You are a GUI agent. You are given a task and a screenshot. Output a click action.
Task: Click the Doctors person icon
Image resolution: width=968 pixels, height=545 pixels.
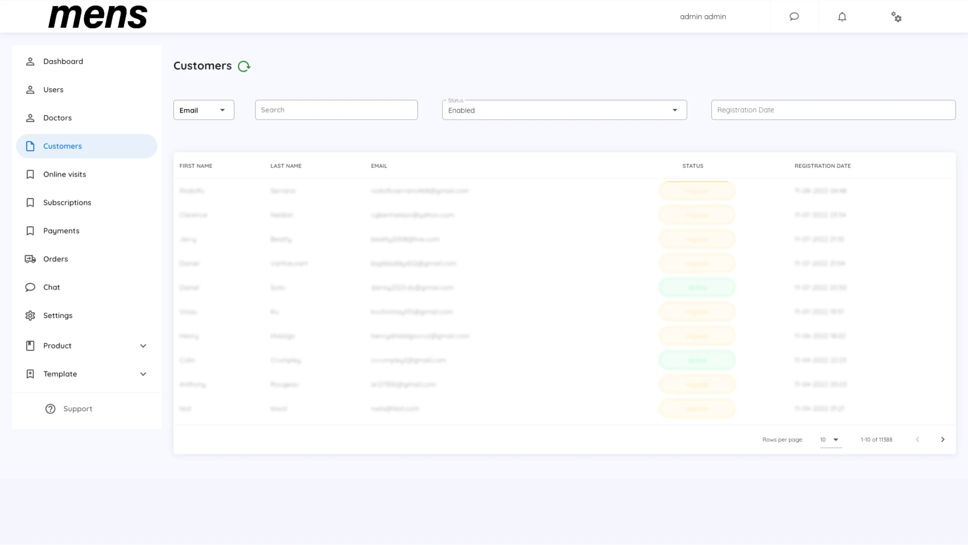(30, 118)
